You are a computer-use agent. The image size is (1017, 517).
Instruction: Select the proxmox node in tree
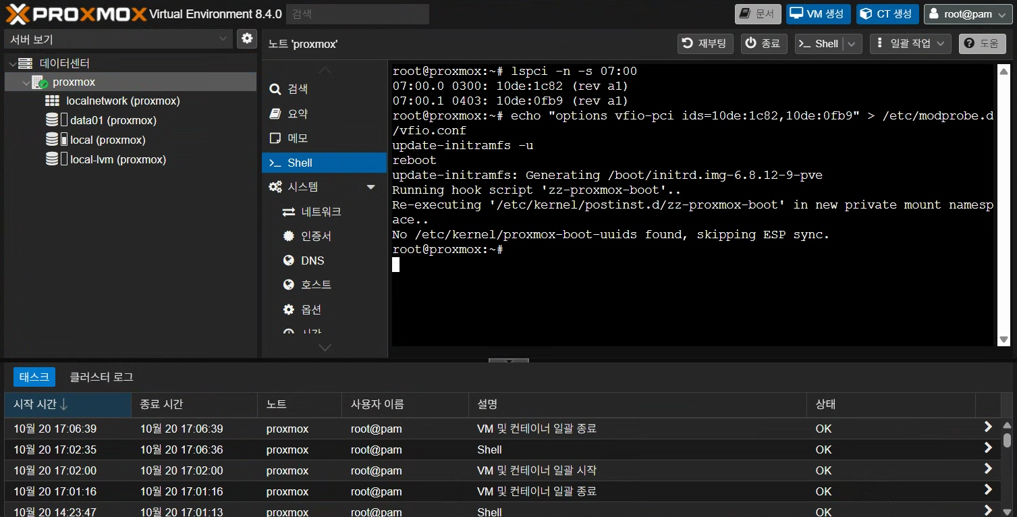[x=74, y=82]
